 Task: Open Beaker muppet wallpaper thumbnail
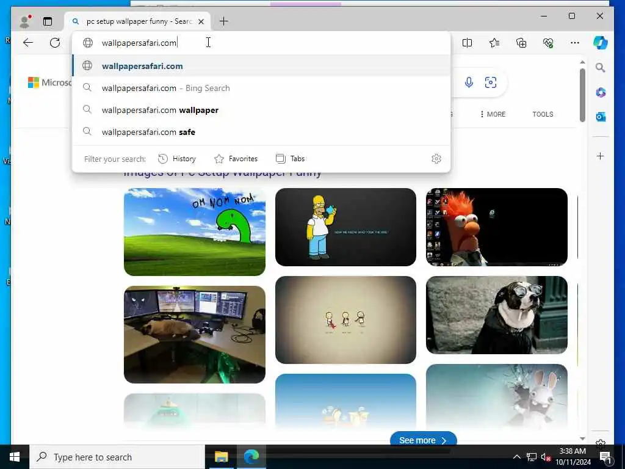[497, 227]
